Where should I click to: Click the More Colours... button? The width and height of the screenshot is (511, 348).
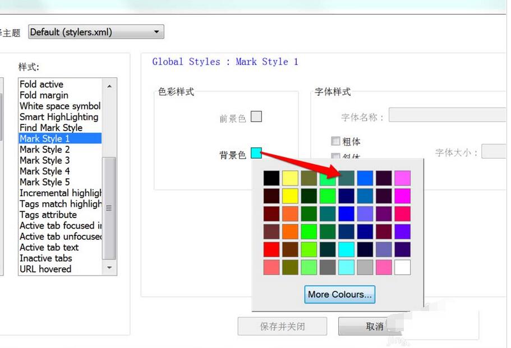point(339,294)
